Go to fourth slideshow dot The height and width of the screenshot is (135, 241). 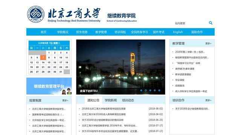pyautogui.click(x=155, y=90)
